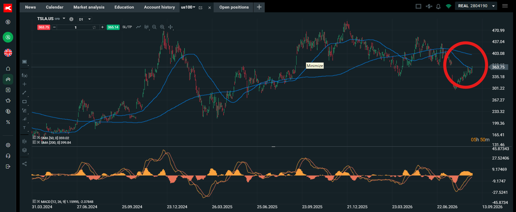Increase trade volume with plus stepper
Viewport: 516px width, 212px height.
coord(102,27)
